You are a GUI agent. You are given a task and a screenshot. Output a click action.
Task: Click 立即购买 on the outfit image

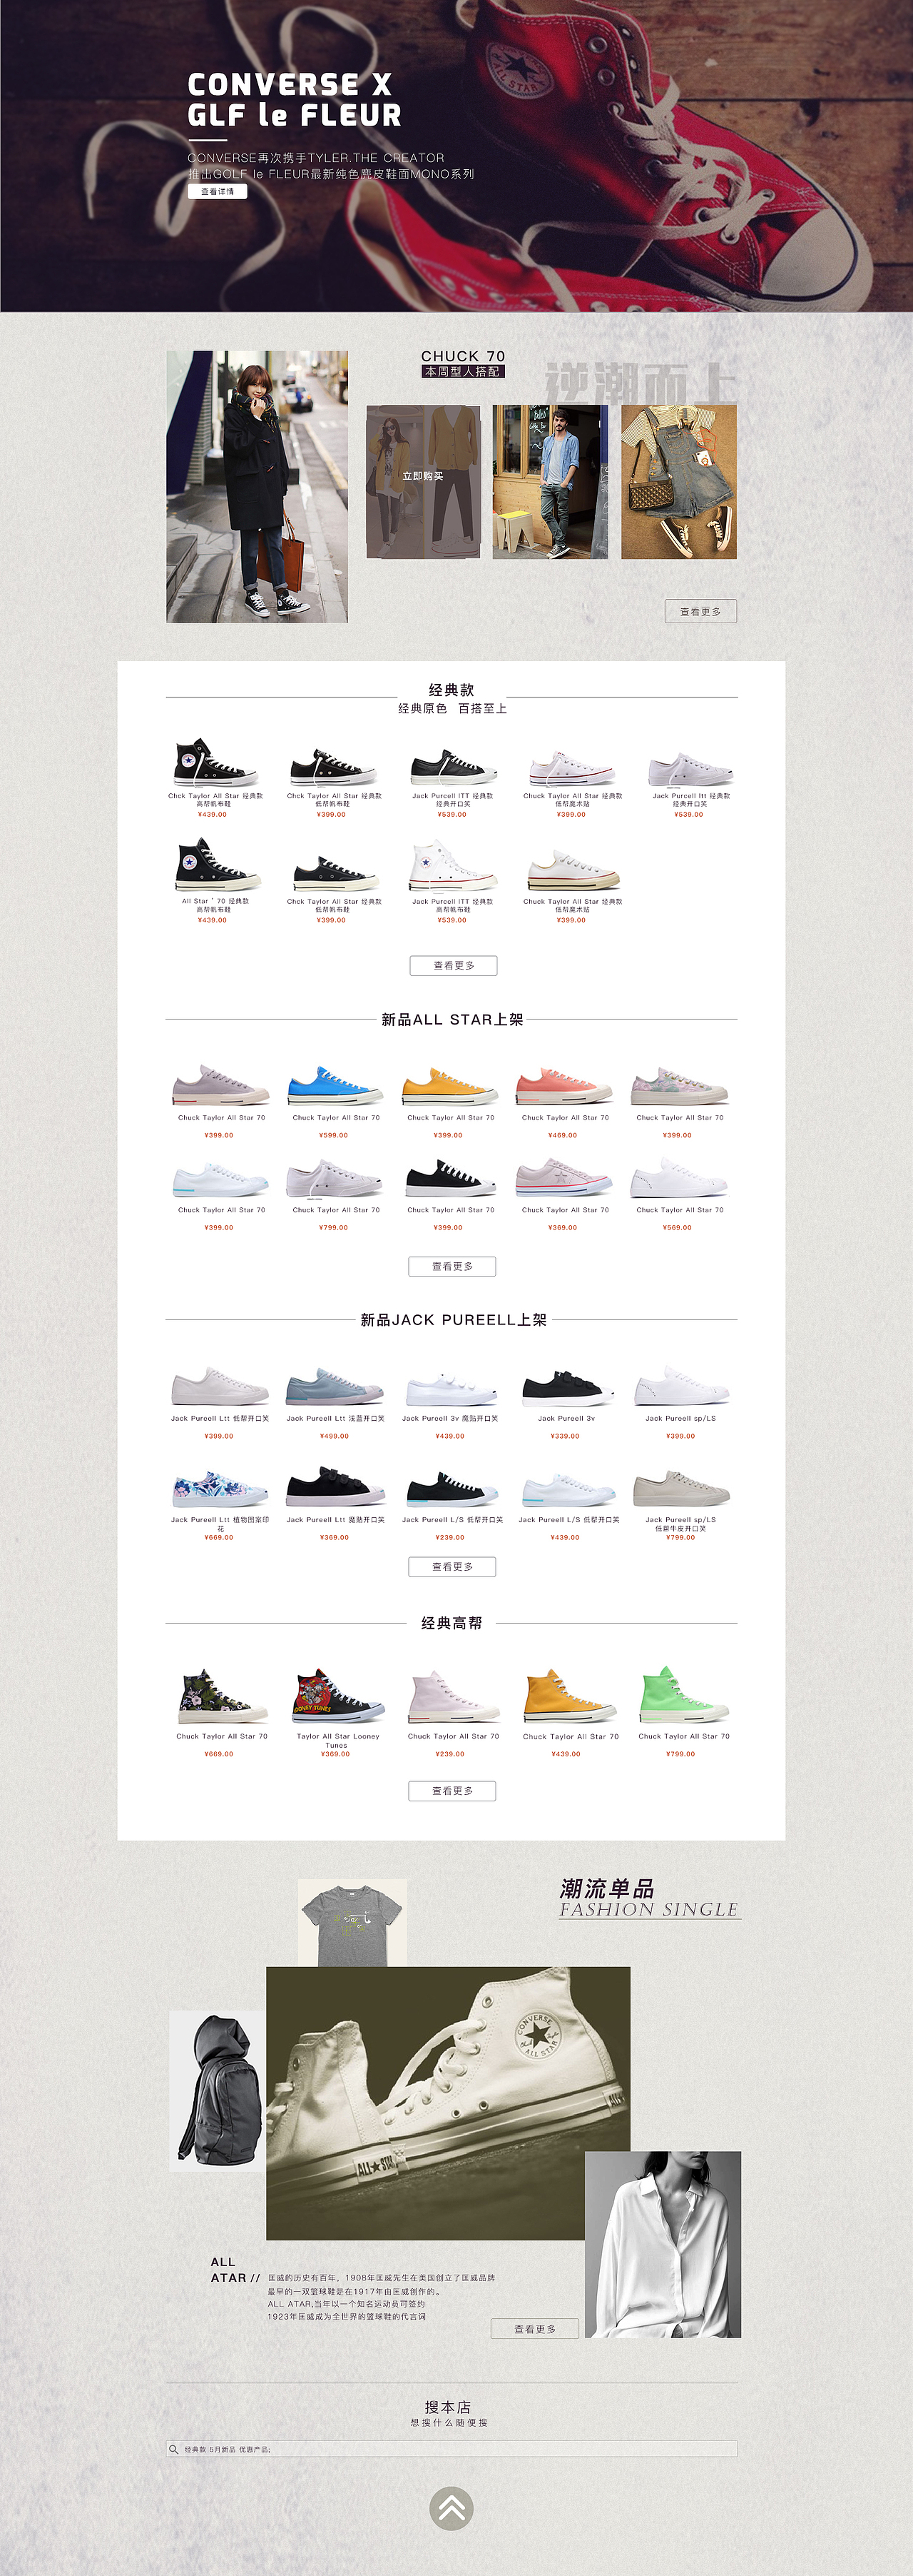click(x=422, y=476)
